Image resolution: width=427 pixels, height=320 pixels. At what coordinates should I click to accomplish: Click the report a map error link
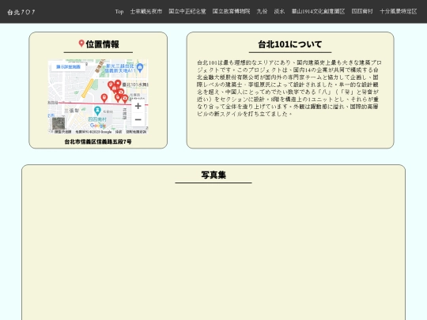(136, 132)
